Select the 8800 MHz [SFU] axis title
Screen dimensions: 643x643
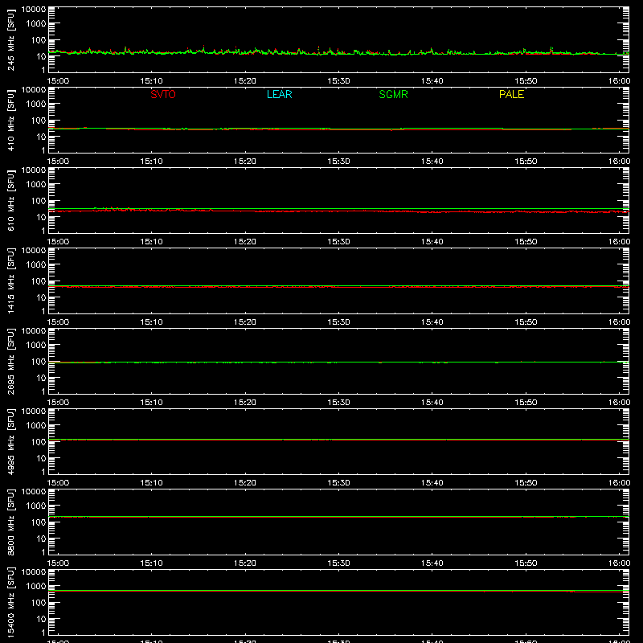coord(10,522)
